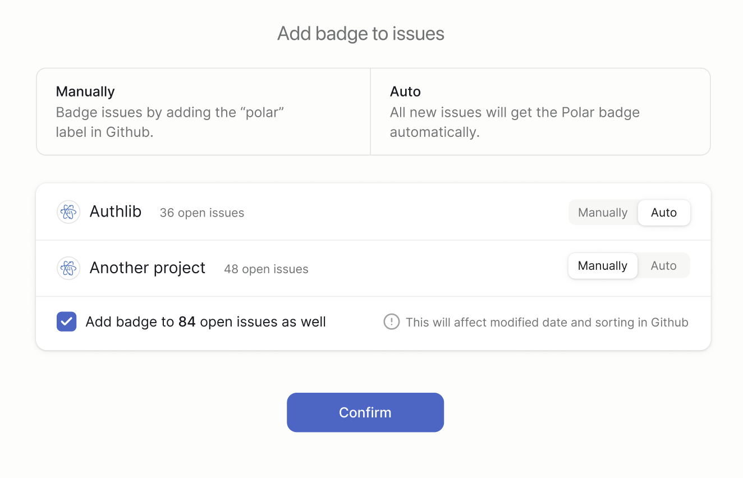Uncheck adding badge to 84 open issues
Screen dimensions: 743x478
(x=66, y=321)
